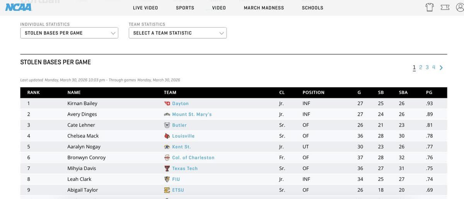
Task: Select player name Leah Clark
Action: 80,179
